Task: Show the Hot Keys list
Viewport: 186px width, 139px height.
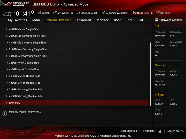Action: pos(165,13)
